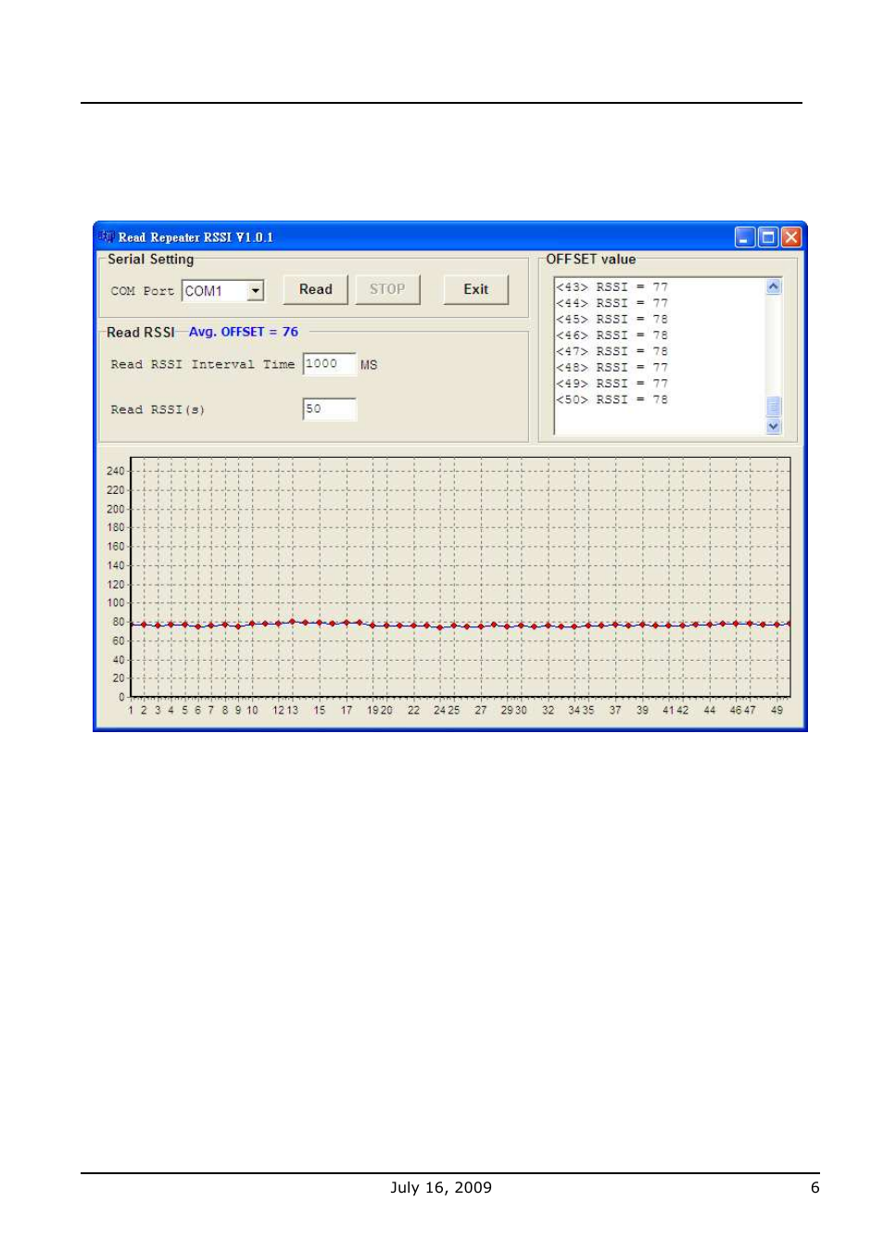Click the 49 label on chart x-axis

pos(777,710)
